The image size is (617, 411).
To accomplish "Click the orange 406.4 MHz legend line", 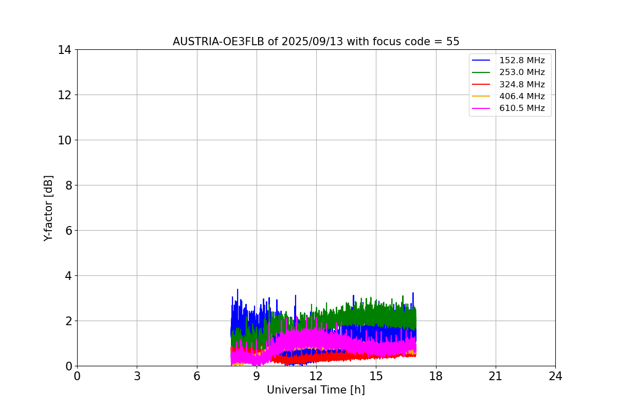I will pyautogui.click(x=481, y=96).
